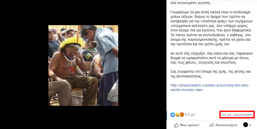Open dropdown arrow beside profile avatar
Viewport: 257px width, 129px height.
coord(250,125)
